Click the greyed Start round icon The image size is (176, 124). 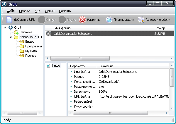coord(42,20)
